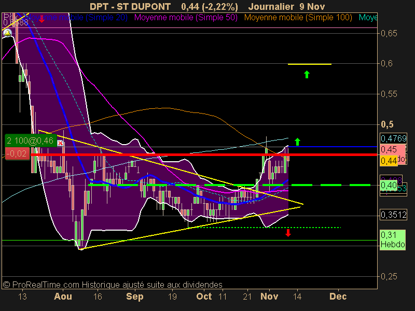Click the chart title DPT - ST DUPONT
415x311 pixels.
pos(130,6)
